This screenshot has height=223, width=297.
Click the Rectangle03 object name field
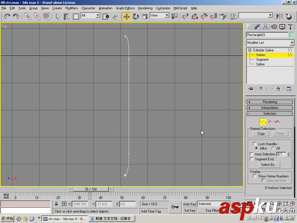click(267, 35)
